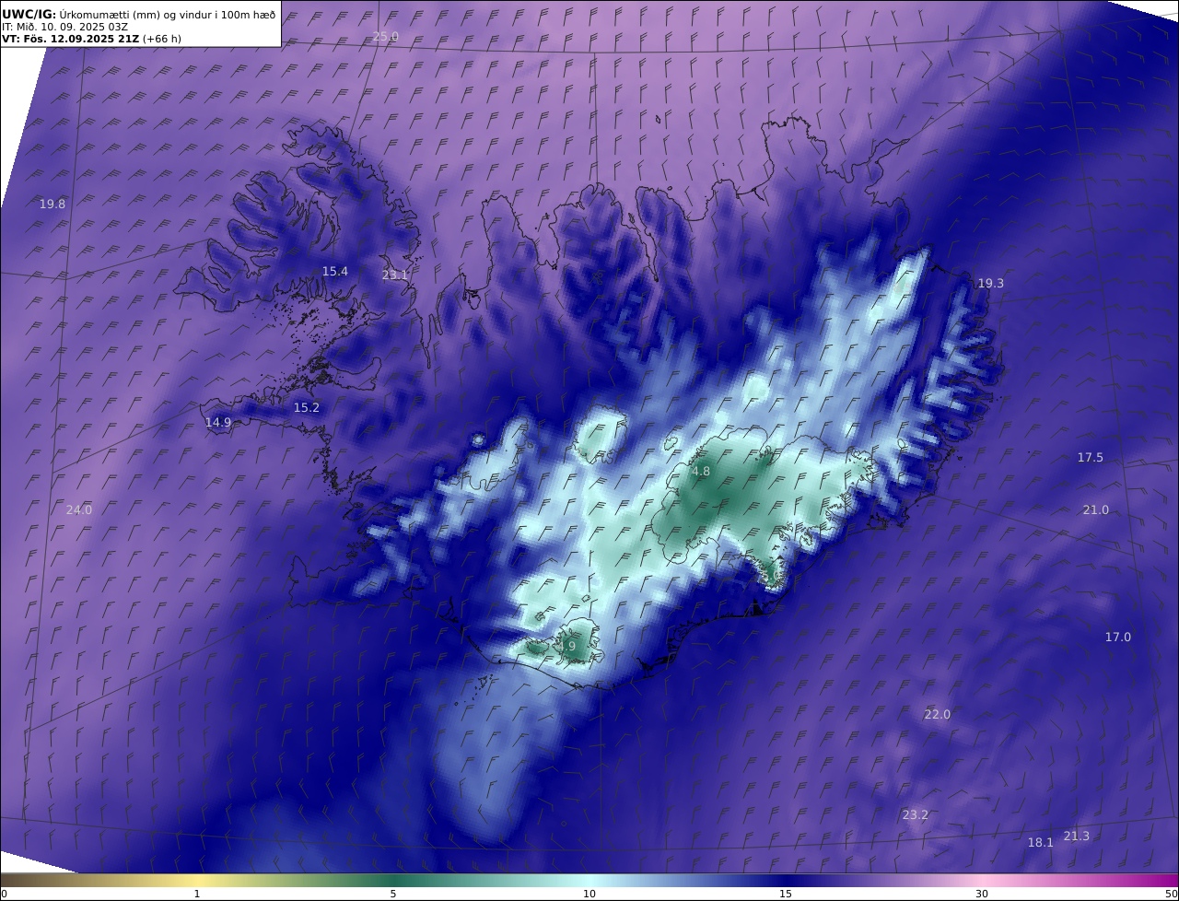
Task: Click the 21.0 value label
Action: click(1096, 509)
